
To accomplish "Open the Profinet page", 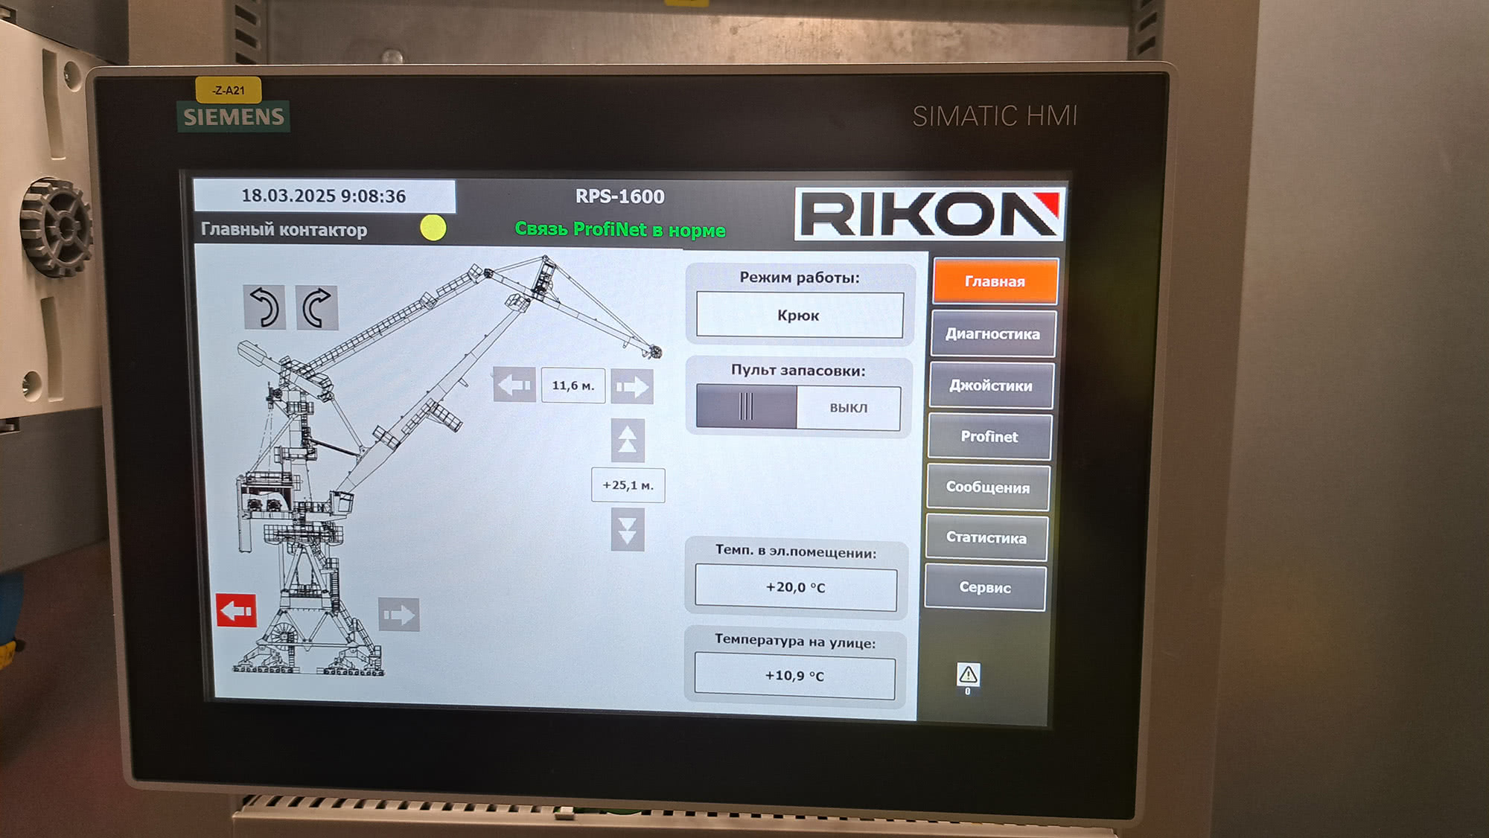I will 989,436.
